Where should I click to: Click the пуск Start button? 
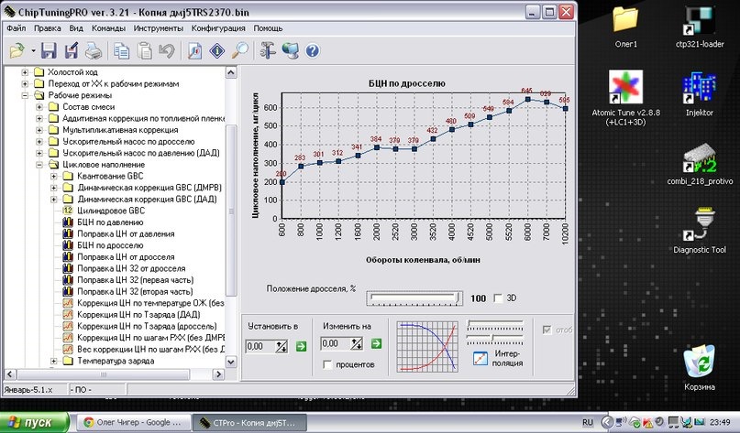click(x=34, y=422)
